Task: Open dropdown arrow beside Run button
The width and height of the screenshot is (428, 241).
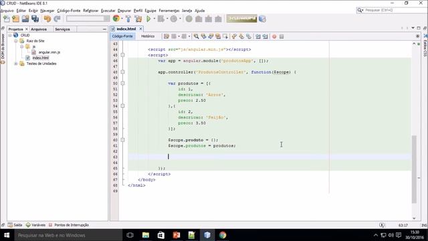Action: click(154, 19)
